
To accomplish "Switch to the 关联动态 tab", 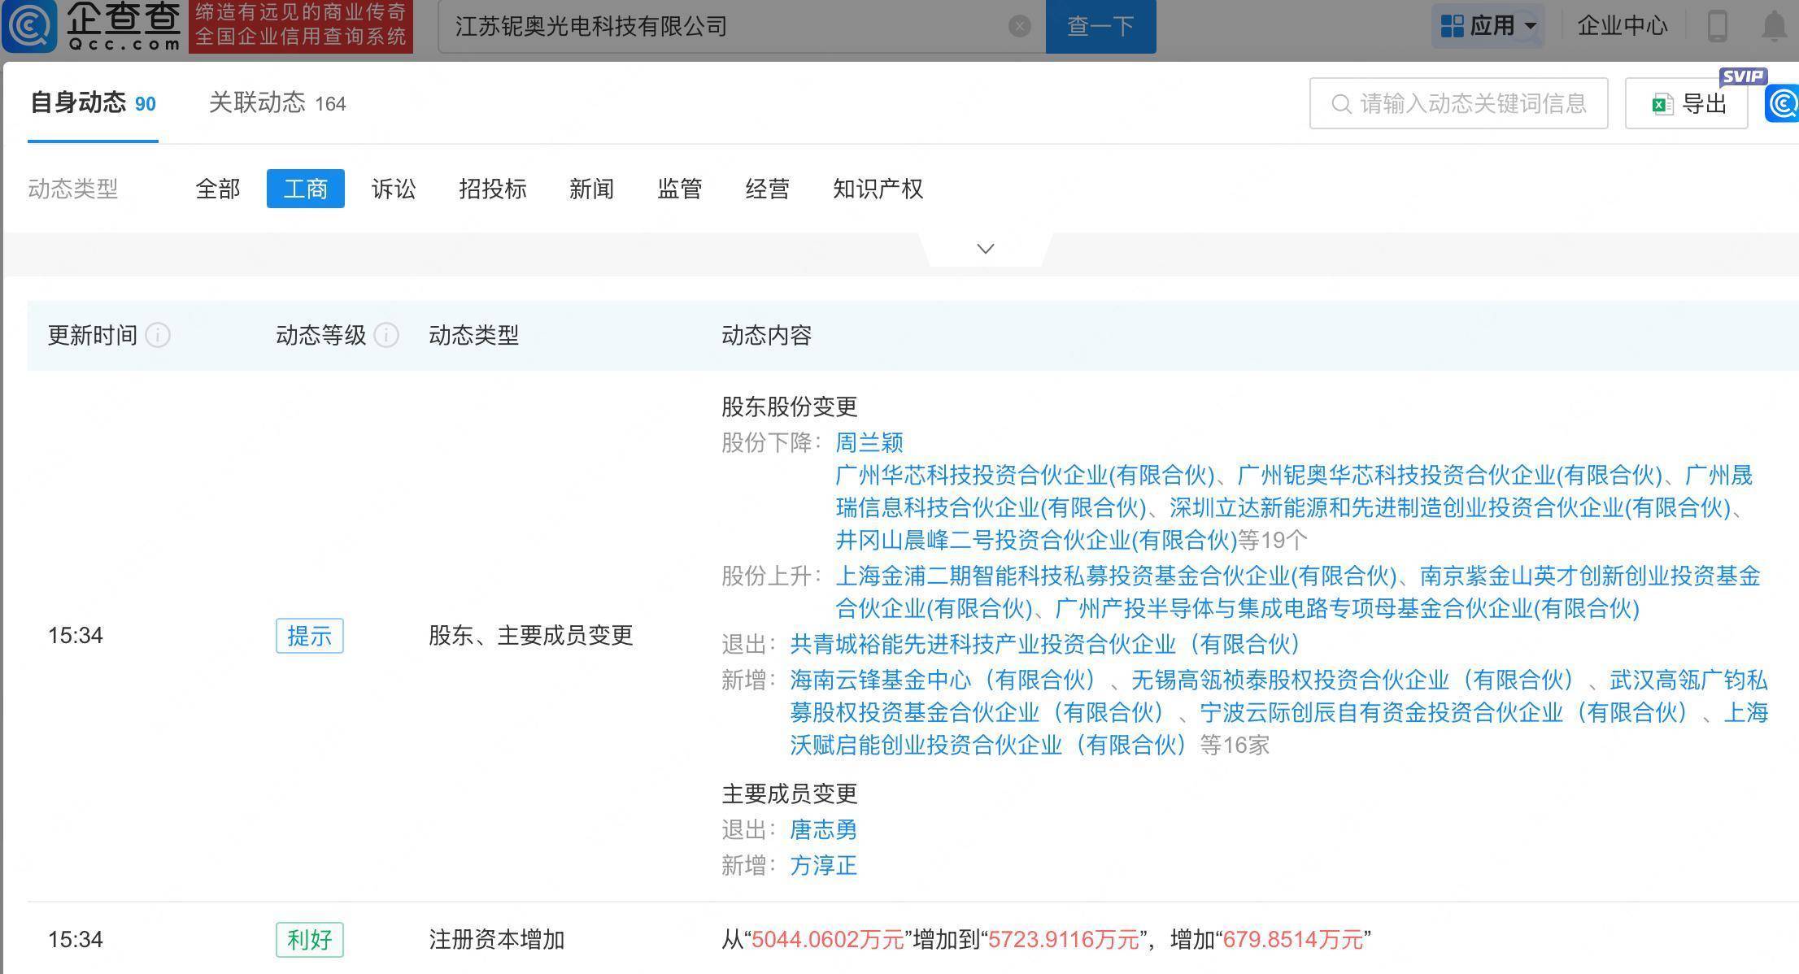I will pyautogui.click(x=277, y=103).
